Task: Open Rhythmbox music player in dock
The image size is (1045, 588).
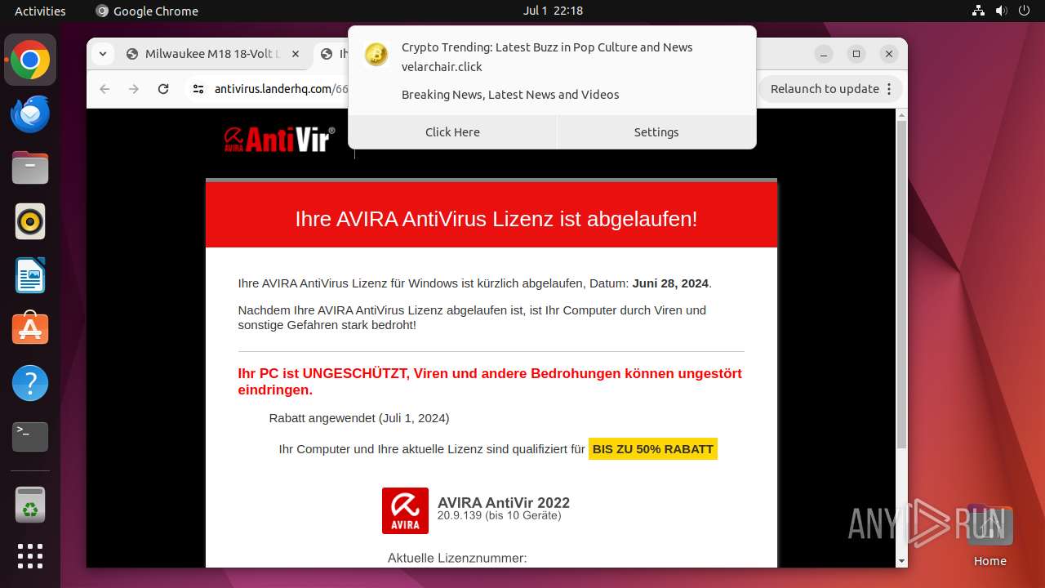Action: click(30, 221)
